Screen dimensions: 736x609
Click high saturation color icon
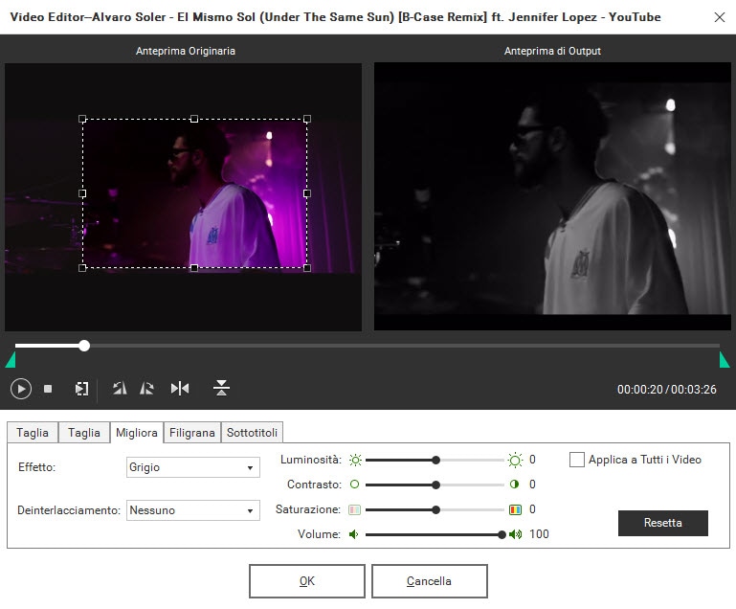pyautogui.click(x=515, y=509)
